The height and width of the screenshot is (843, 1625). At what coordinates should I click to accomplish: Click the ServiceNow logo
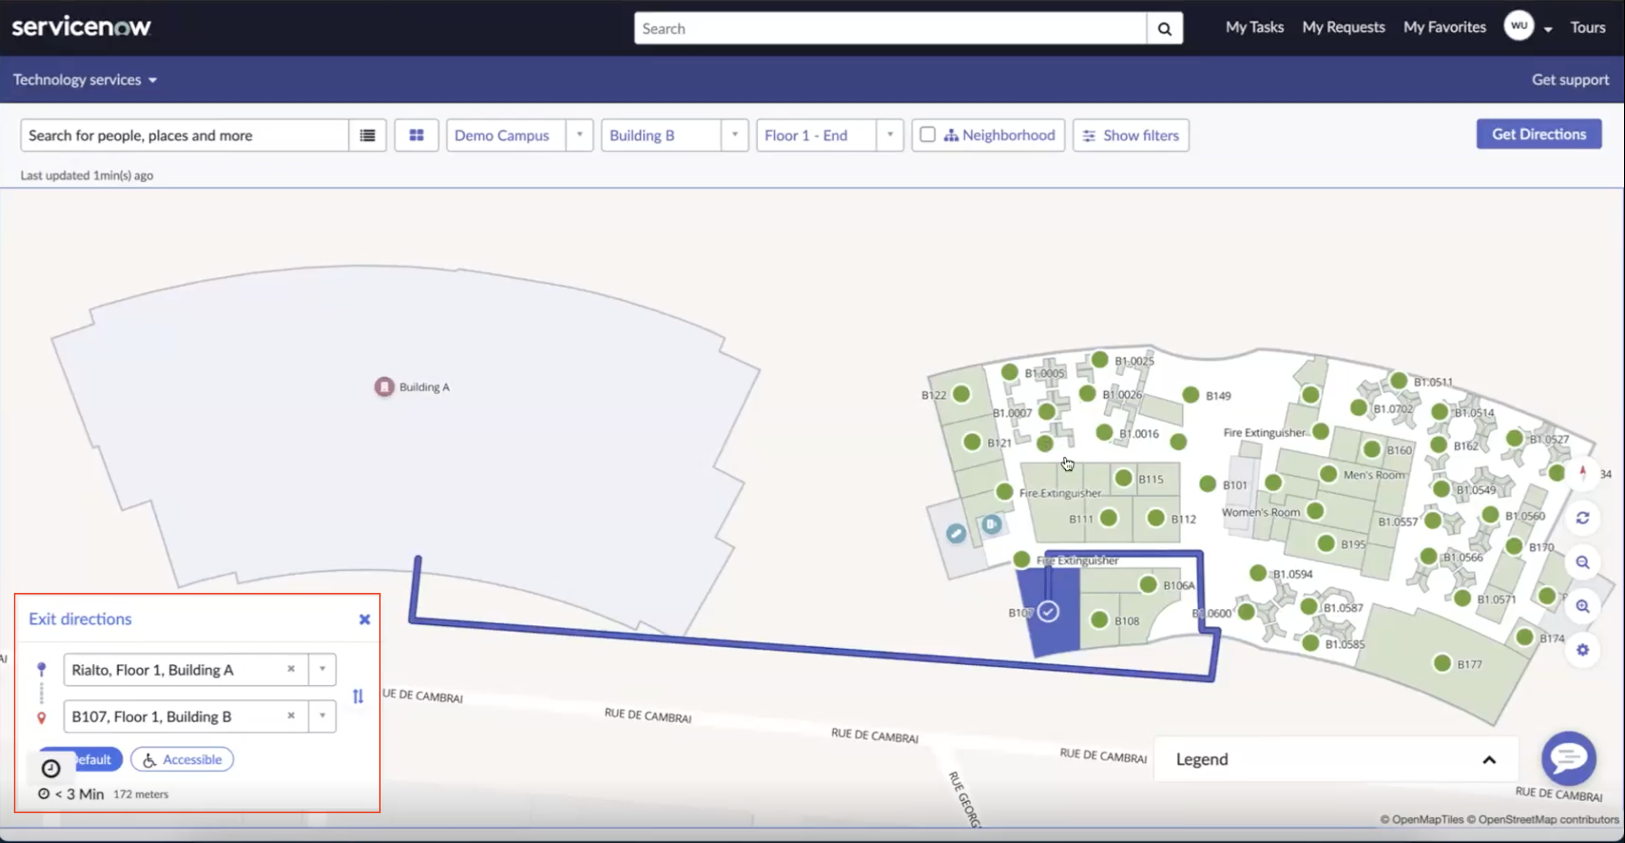[82, 27]
